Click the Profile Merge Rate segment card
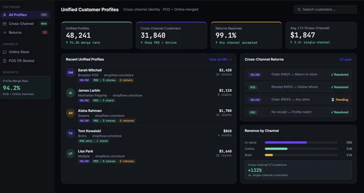The height and width of the screenshot is (193, 364). coord(25,87)
